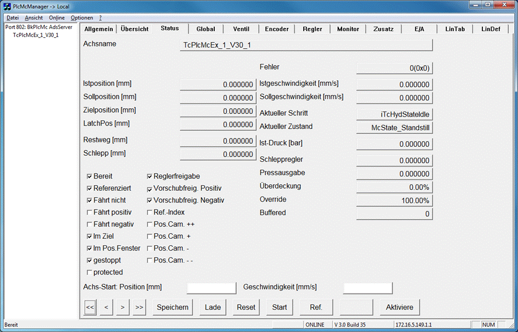Click the Start button
Image resolution: width=518 pixels, height=332 pixels.
(x=280, y=307)
